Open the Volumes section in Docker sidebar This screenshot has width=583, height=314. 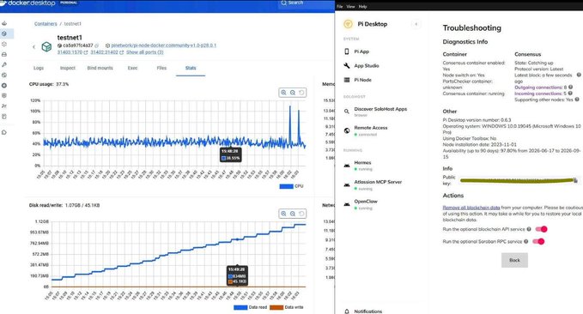click(x=4, y=54)
